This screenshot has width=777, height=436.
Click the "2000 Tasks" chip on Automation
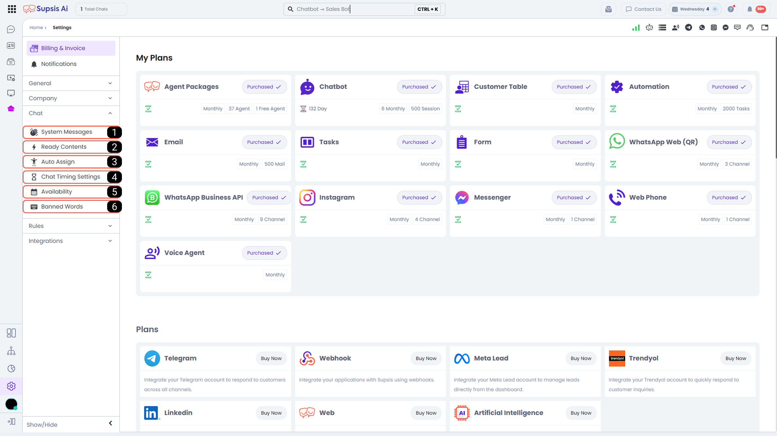(736, 109)
